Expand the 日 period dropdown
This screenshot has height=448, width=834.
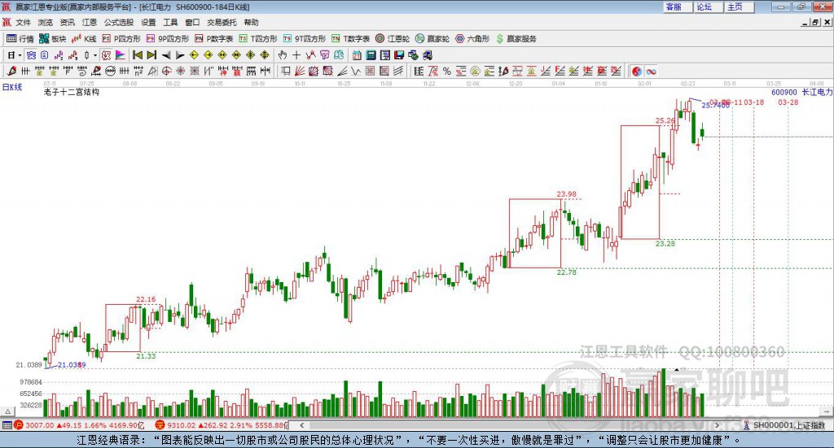coord(20,55)
